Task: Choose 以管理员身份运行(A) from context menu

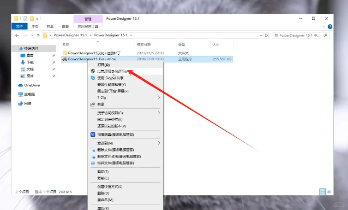Action: pos(126,71)
